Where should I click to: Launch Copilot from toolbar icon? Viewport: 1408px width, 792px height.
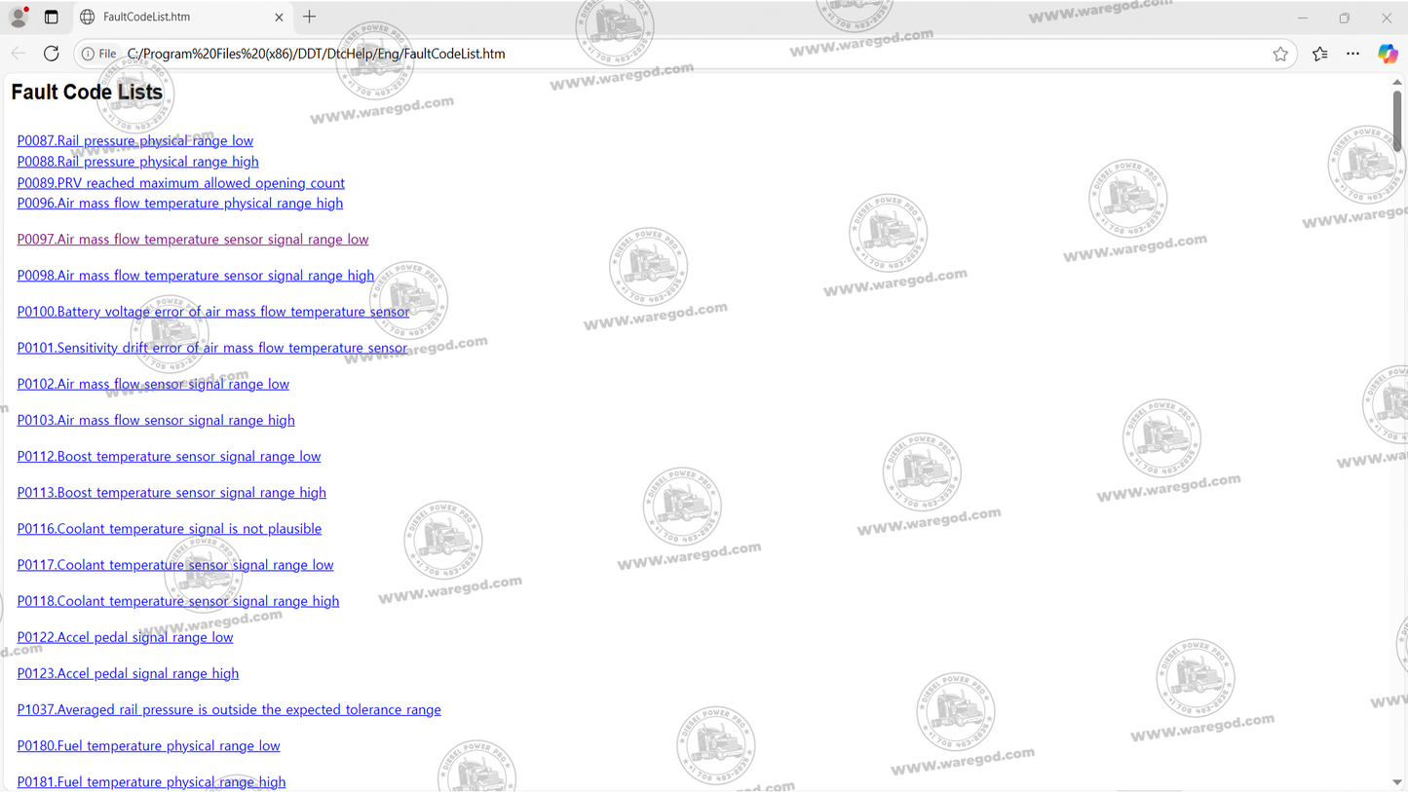click(1388, 55)
